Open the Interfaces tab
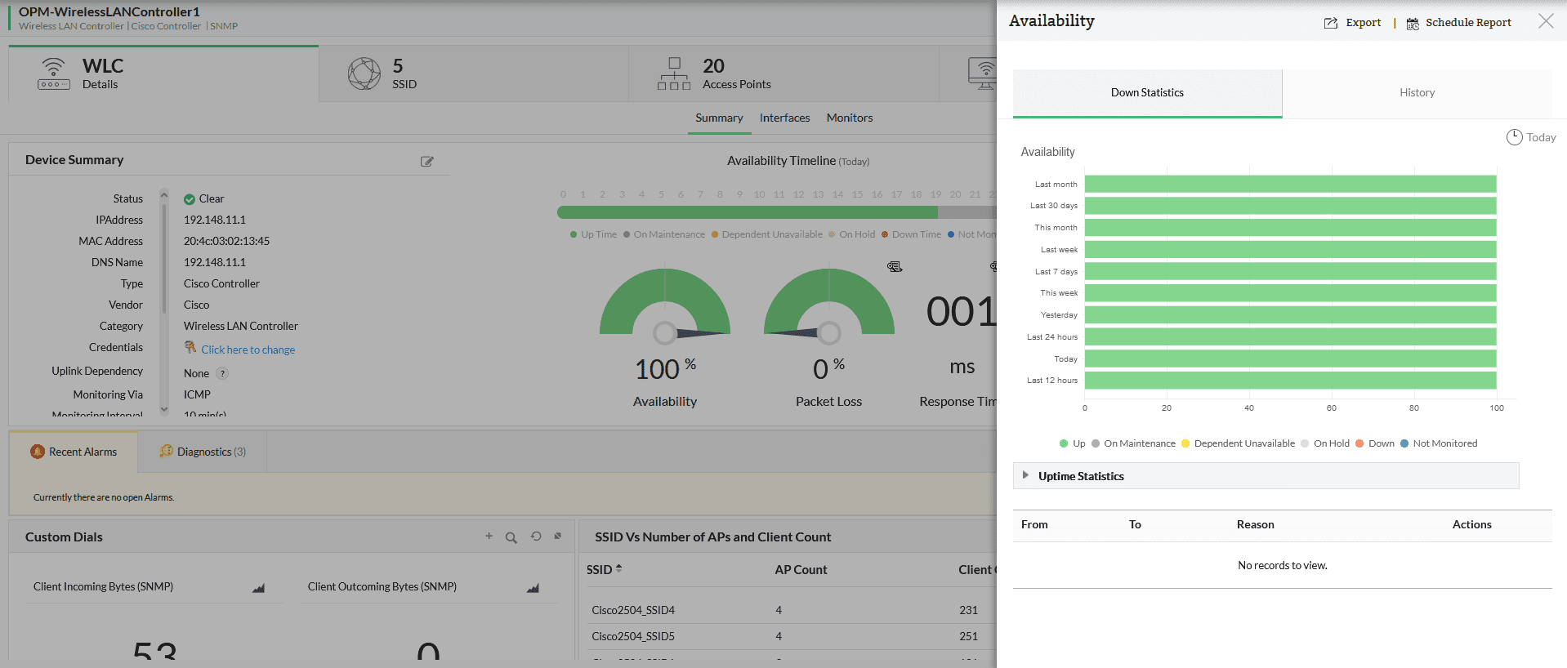The width and height of the screenshot is (1567, 668). coord(784,118)
